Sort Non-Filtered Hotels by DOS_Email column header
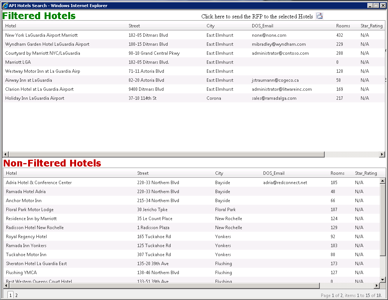Screen dimensions: 388x300 274,173
